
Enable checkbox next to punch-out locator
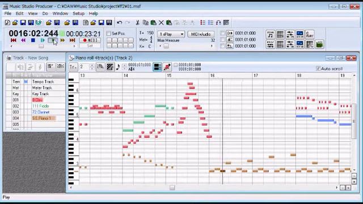pyautogui.click(x=222, y=40)
